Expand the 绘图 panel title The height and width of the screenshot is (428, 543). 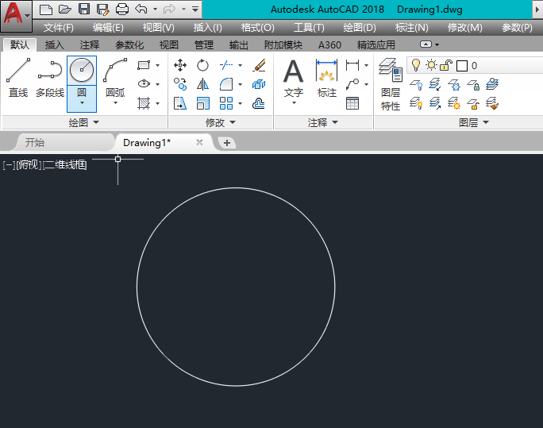click(x=84, y=122)
